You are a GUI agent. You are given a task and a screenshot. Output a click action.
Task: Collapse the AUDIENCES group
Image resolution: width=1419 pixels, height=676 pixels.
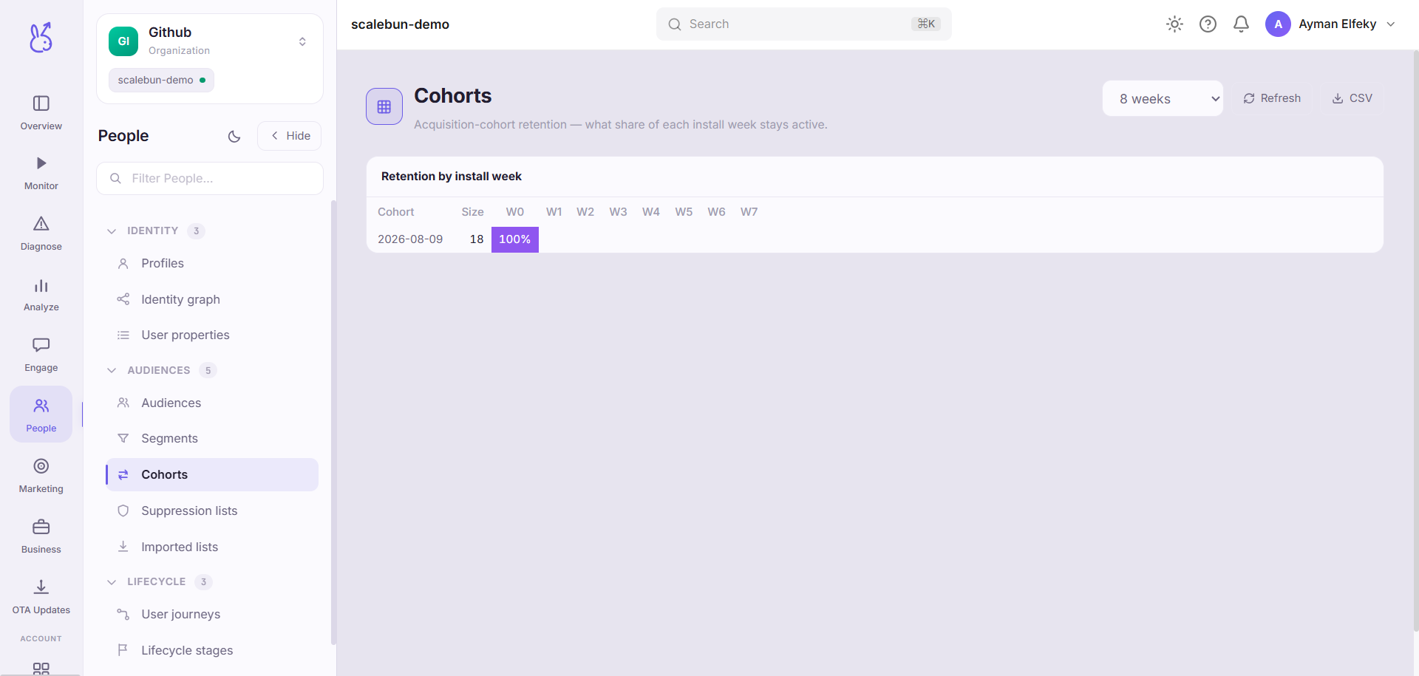click(x=161, y=370)
